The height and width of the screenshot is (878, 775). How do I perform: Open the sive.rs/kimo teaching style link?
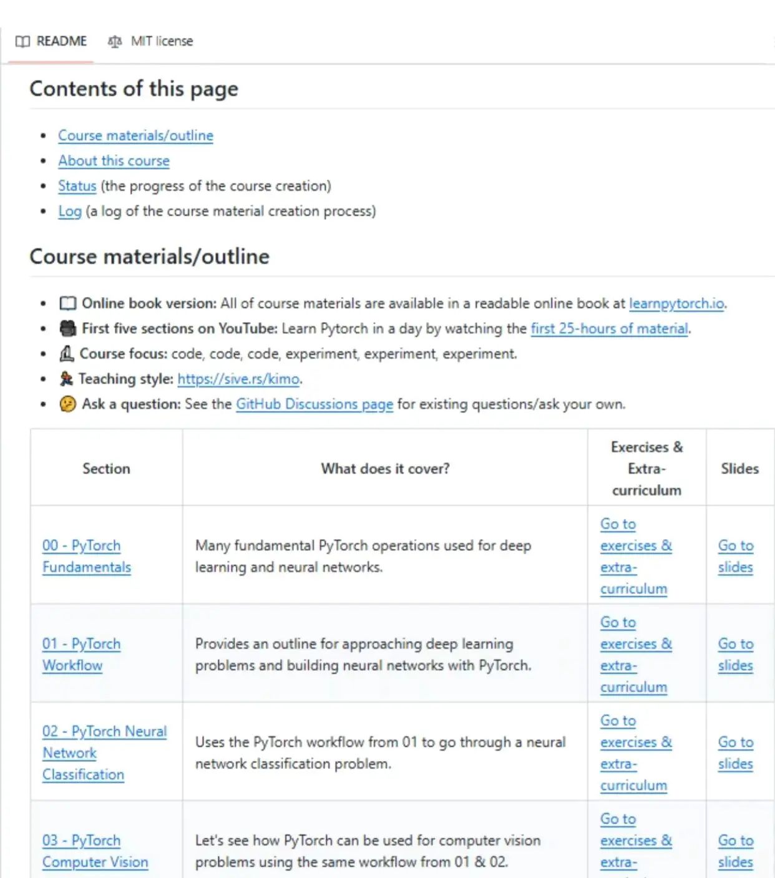238,379
